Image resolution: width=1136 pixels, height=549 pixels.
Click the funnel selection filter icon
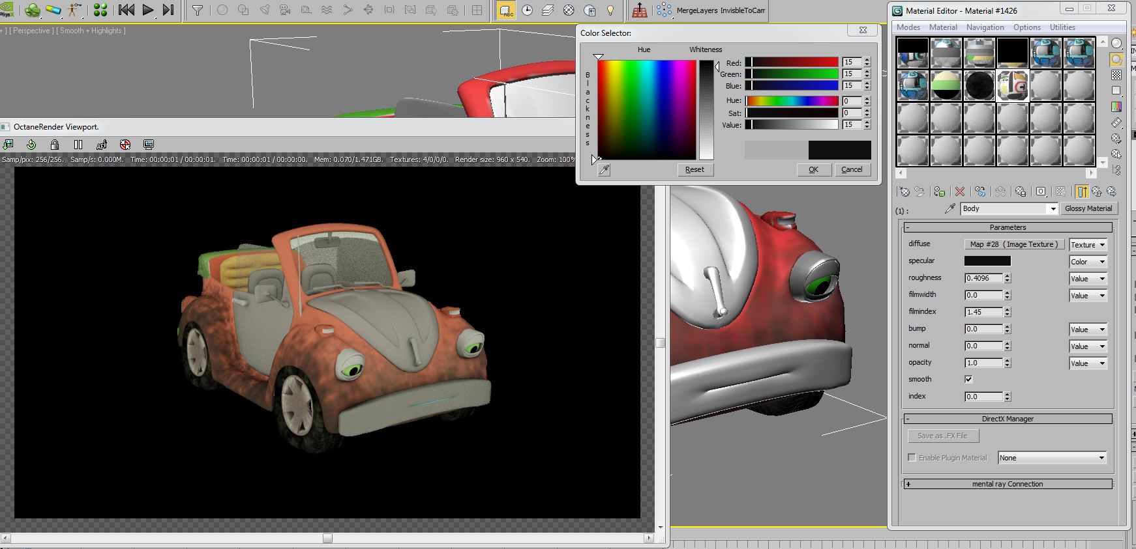click(198, 10)
